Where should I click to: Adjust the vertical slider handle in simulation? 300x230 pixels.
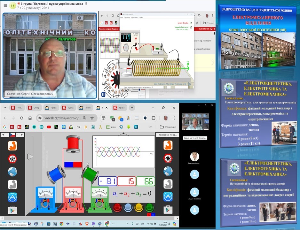pyautogui.click(x=30, y=157)
